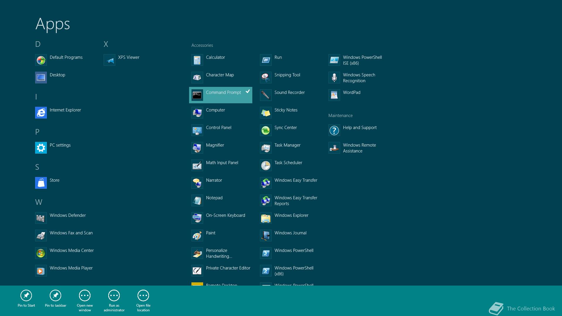
Task: Open Windows PowerShell ISE (x86) icon
Action: [x=334, y=60]
